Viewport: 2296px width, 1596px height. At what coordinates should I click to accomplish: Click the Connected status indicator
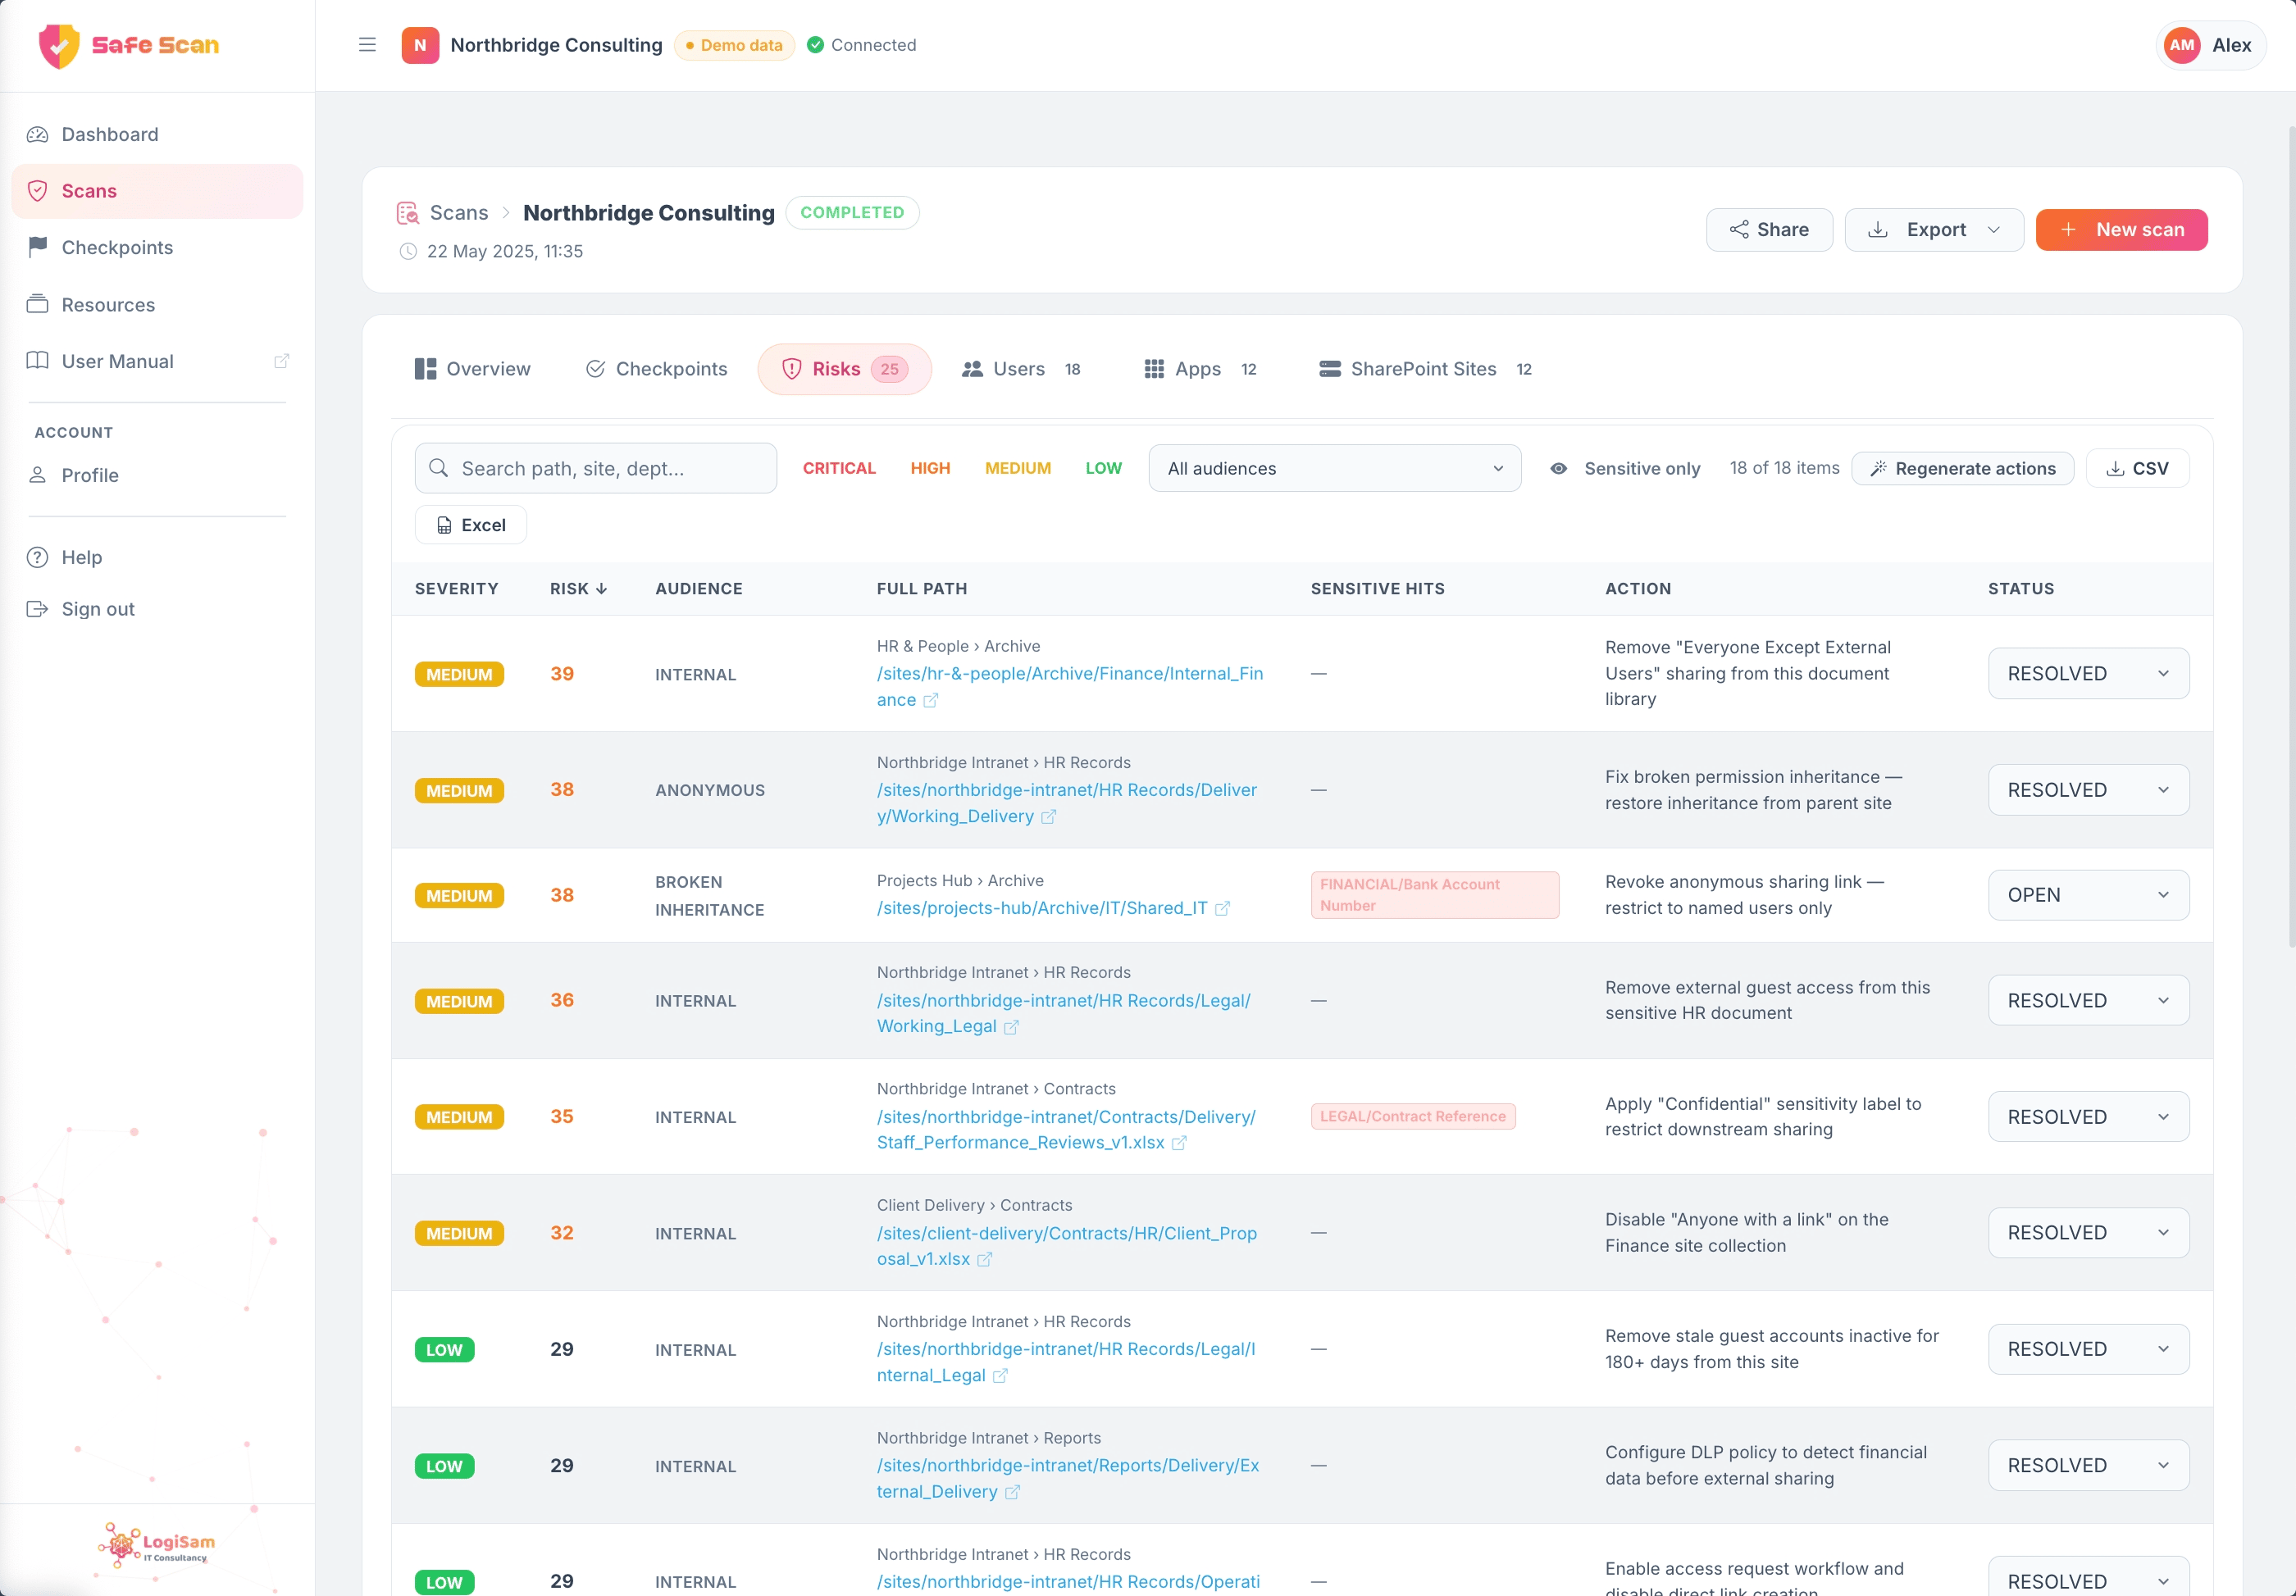point(861,45)
